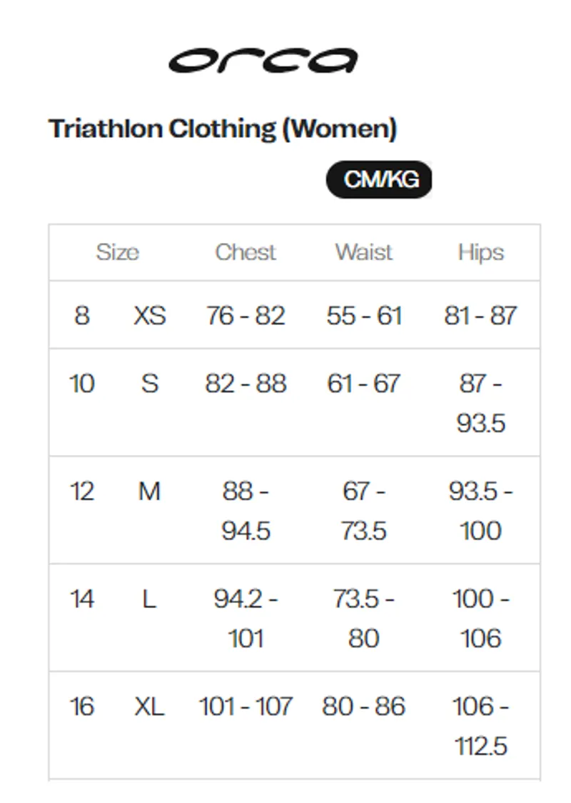The image size is (571, 803).
Task: Click hips value 93.5 - 100
Action: [x=481, y=511]
